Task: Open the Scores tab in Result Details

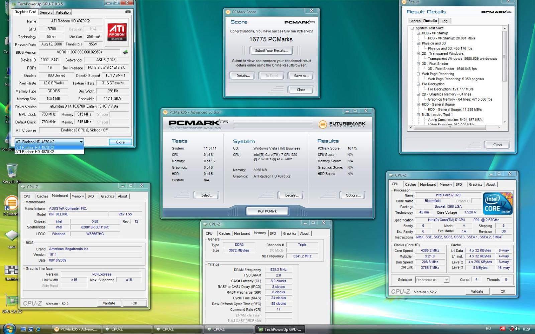Action: tap(415, 21)
